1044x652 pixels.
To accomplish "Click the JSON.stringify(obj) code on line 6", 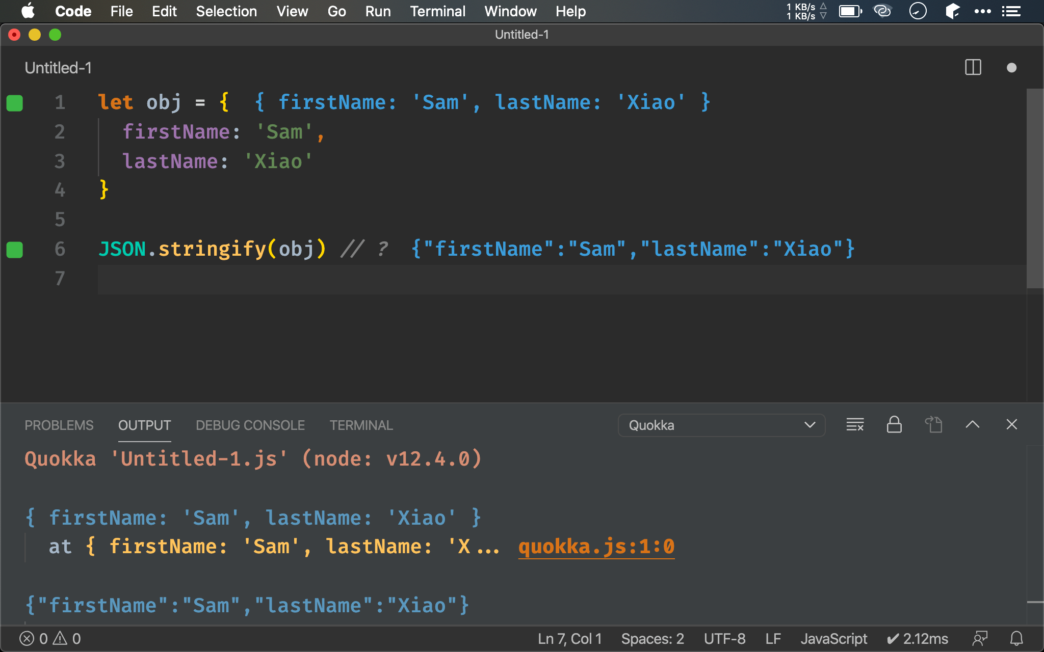I will [x=212, y=250].
